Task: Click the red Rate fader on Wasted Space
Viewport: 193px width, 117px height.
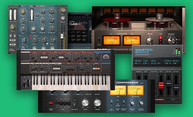Action: (161, 85)
